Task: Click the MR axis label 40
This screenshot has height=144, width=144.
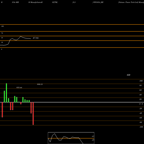Action: [x=141, y=95]
